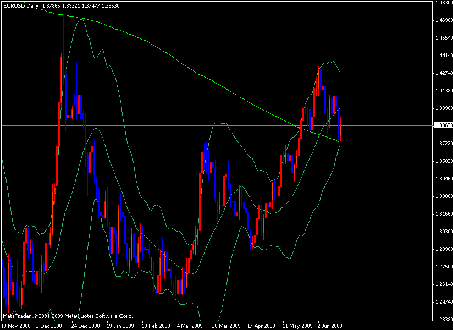Click the 1.30300 price axis label
Image resolution: width=453 pixels, height=330 pixels.
tap(444, 232)
